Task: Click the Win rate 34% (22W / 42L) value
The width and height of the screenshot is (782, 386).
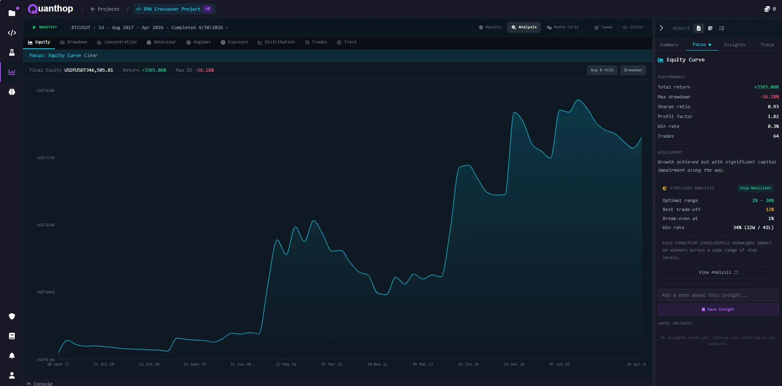Action: 753,227
